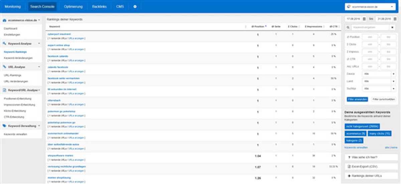Select Keyword-Rankings in the sidebar
Viewport: 401px width, 184px height.
click(x=15, y=52)
